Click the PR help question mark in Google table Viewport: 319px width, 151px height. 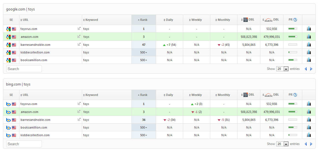[x=295, y=20]
